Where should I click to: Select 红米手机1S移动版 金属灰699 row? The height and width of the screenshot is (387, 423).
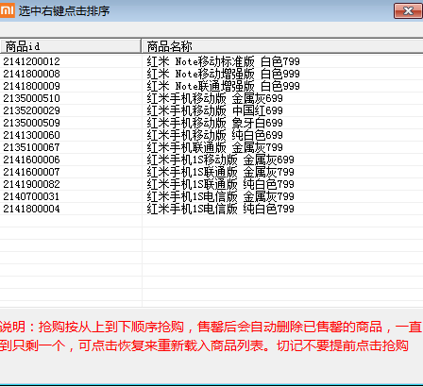coord(211,160)
